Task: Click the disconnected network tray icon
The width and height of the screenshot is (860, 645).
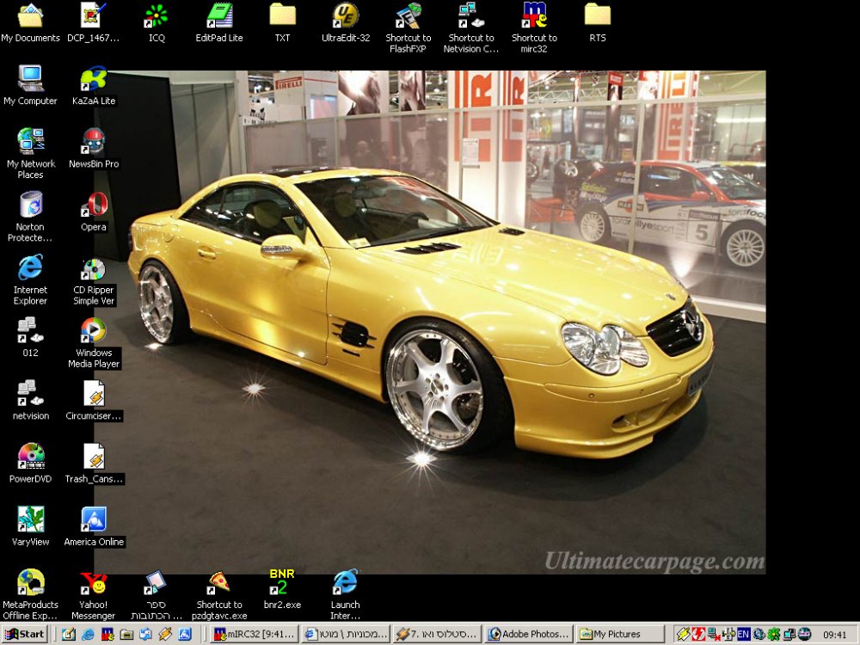Action: (714, 635)
